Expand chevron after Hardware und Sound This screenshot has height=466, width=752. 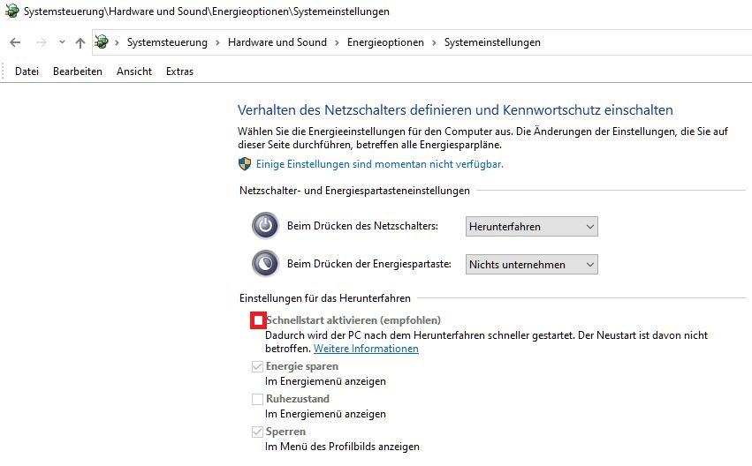click(337, 42)
